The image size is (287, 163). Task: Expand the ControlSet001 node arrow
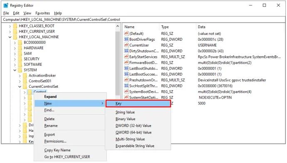pyautogui.click(x=20, y=81)
